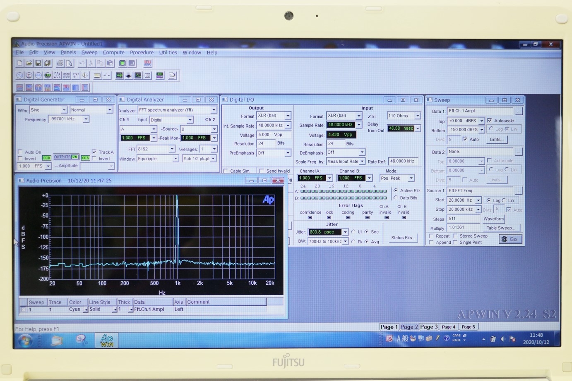Click the Print Preview magnifier icon
Screen dimensions: 572x381
click(x=70, y=63)
